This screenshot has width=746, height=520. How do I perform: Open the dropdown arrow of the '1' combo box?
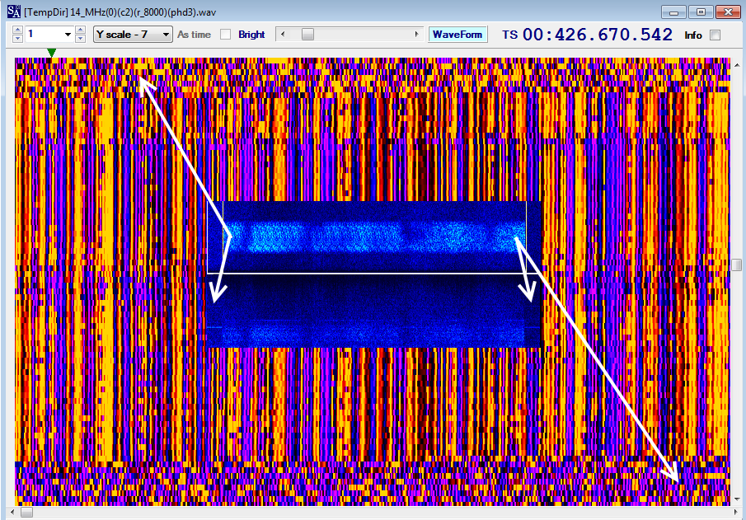[x=68, y=35]
